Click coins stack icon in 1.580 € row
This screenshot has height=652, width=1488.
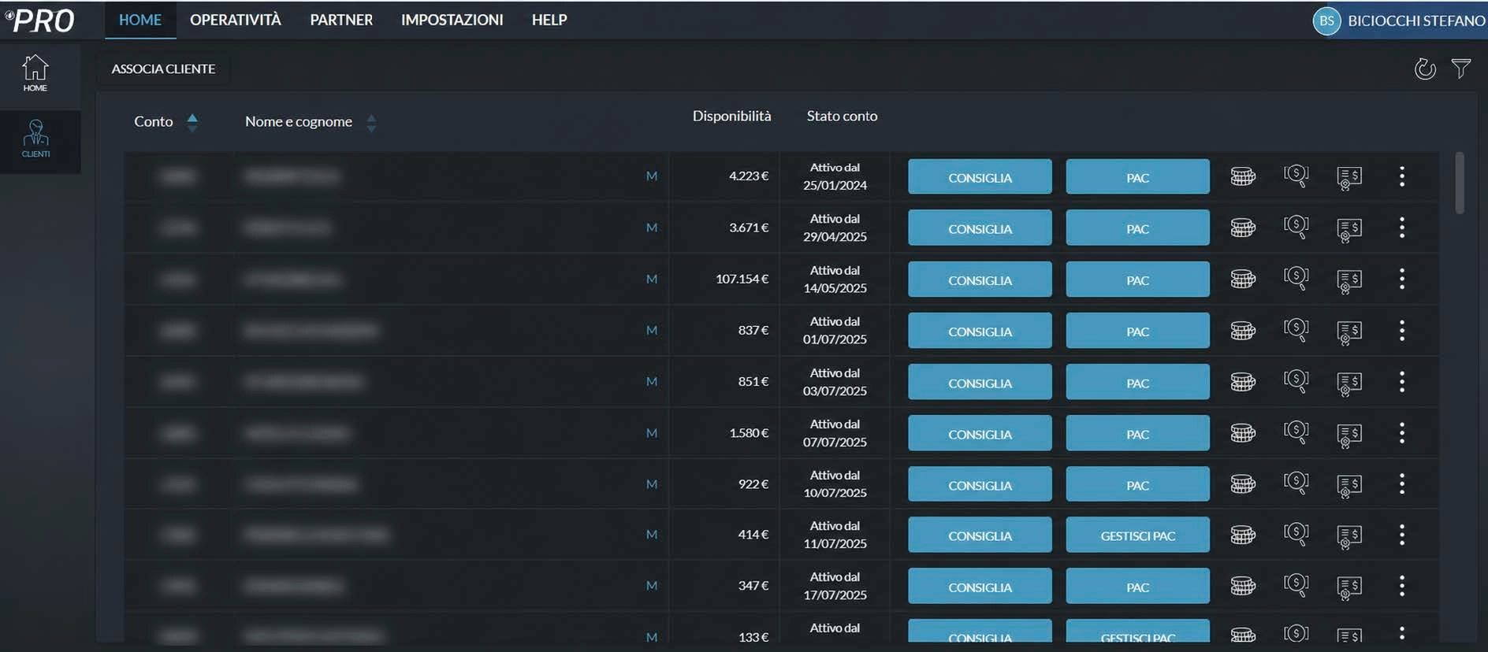[1243, 433]
